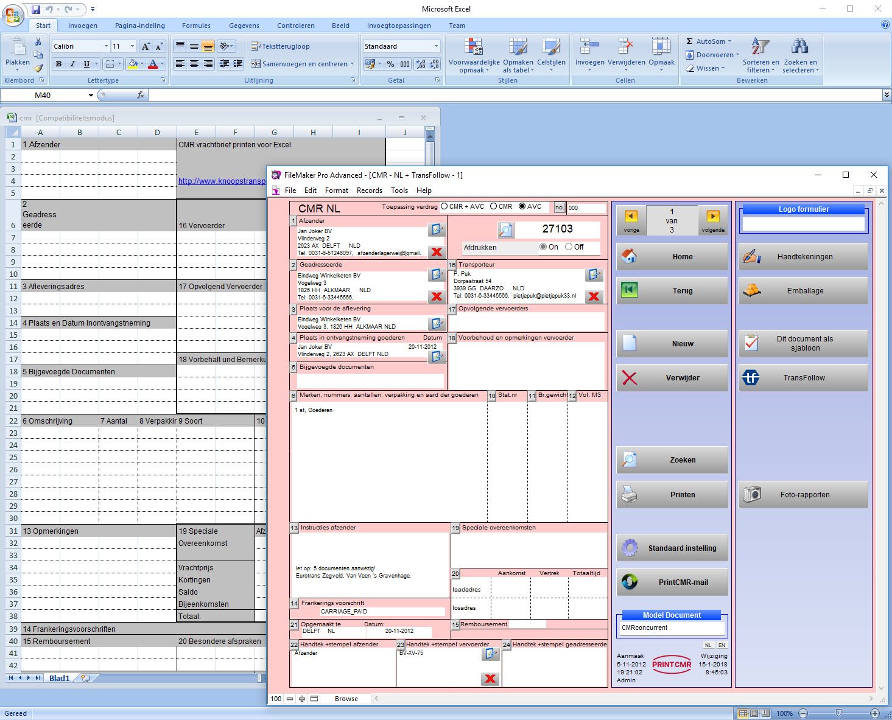This screenshot has width=892, height=720.
Task: Toggle bold formatting in Excel ribbon
Action: coord(58,64)
